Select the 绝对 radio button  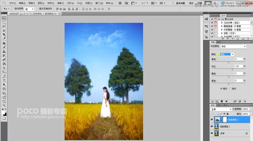[x=230, y=89]
